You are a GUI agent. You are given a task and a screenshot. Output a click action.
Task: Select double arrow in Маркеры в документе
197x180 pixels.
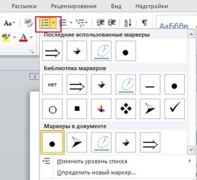point(150,142)
